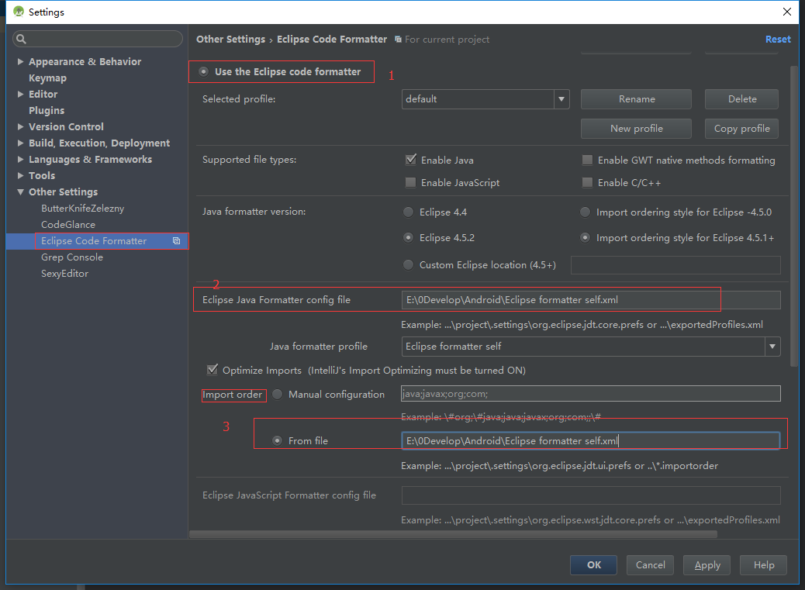Select CodeGlance settings entry
805x590 pixels.
tap(68, 225)
